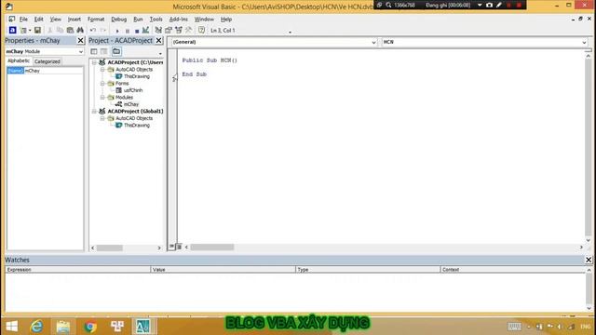596x335 pixels.
Task: Click the Insert UserForm toolbar icon
Action: pyautogui.click(x=23, y=30)
